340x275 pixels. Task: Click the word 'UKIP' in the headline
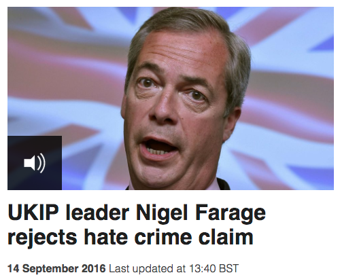(33, 213)
